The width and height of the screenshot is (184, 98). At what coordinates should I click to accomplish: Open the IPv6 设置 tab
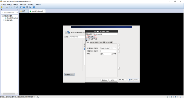tap(109, 42)
